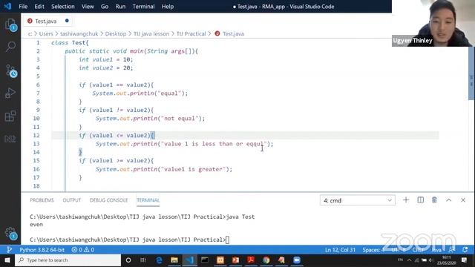Click the unsaved dot on the Test.java tab
The width and height of the screenshot is (475, 267).
[67, 21]
